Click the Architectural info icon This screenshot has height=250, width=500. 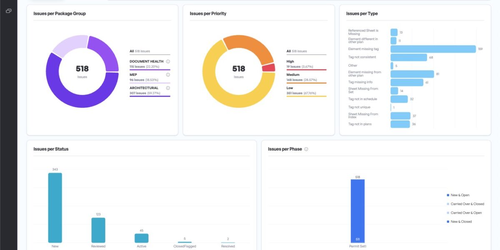[x=167, y=88]
